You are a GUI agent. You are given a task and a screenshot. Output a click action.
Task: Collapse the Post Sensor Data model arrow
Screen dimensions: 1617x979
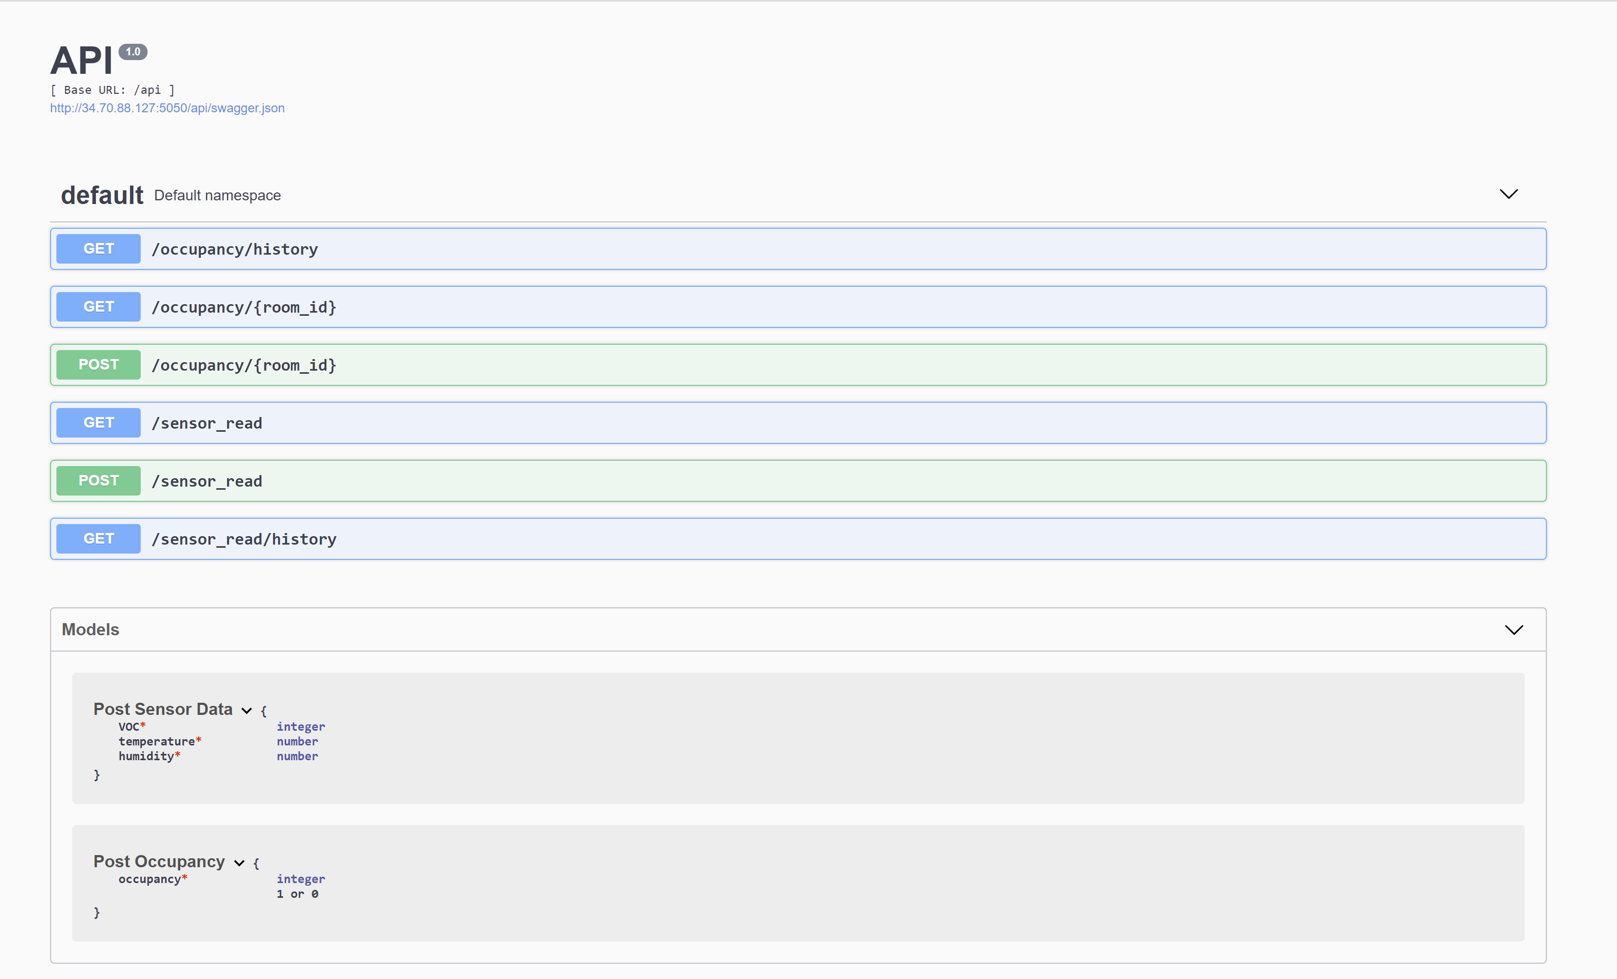tap(247, 711)
